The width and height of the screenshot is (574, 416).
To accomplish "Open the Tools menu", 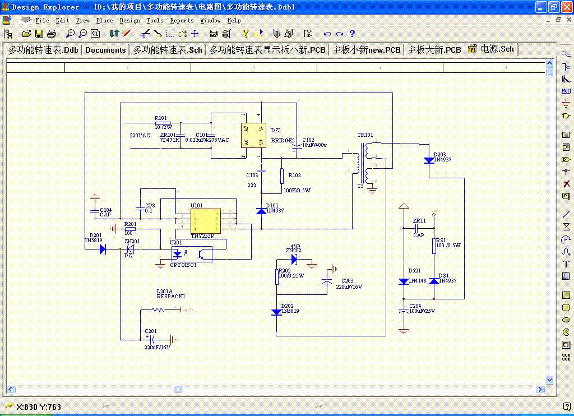I will tap(155, 21).
